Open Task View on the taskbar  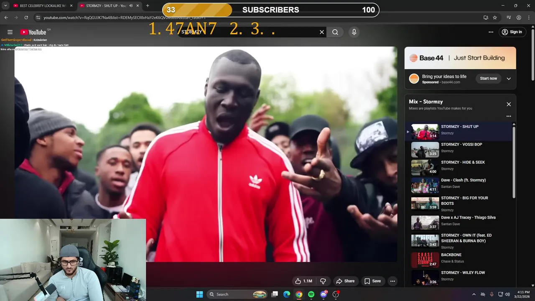[275, 294]
